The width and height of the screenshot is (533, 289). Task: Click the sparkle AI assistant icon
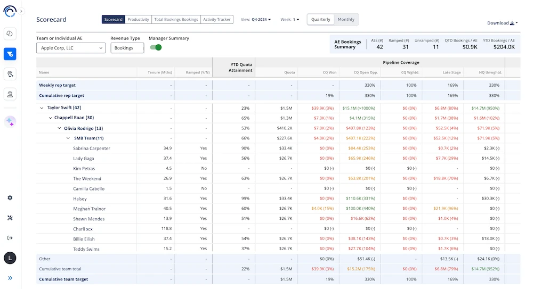(x=10, y=122)
